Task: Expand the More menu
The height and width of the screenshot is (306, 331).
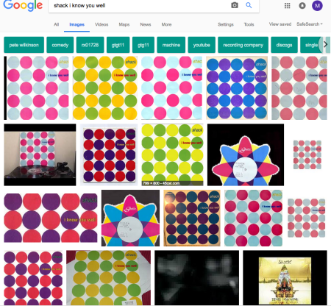Action: (166, 24)
